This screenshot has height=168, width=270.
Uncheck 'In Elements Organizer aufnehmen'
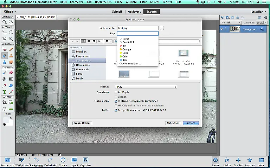116,101
